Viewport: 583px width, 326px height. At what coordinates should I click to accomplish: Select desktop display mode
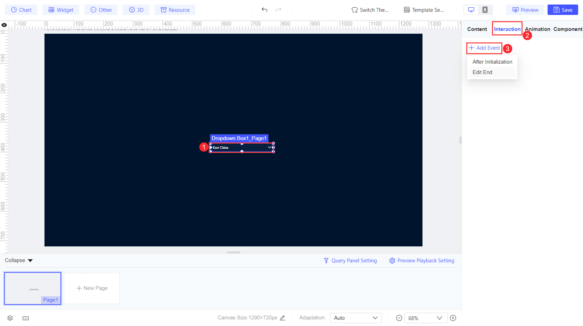click(471, 10)
